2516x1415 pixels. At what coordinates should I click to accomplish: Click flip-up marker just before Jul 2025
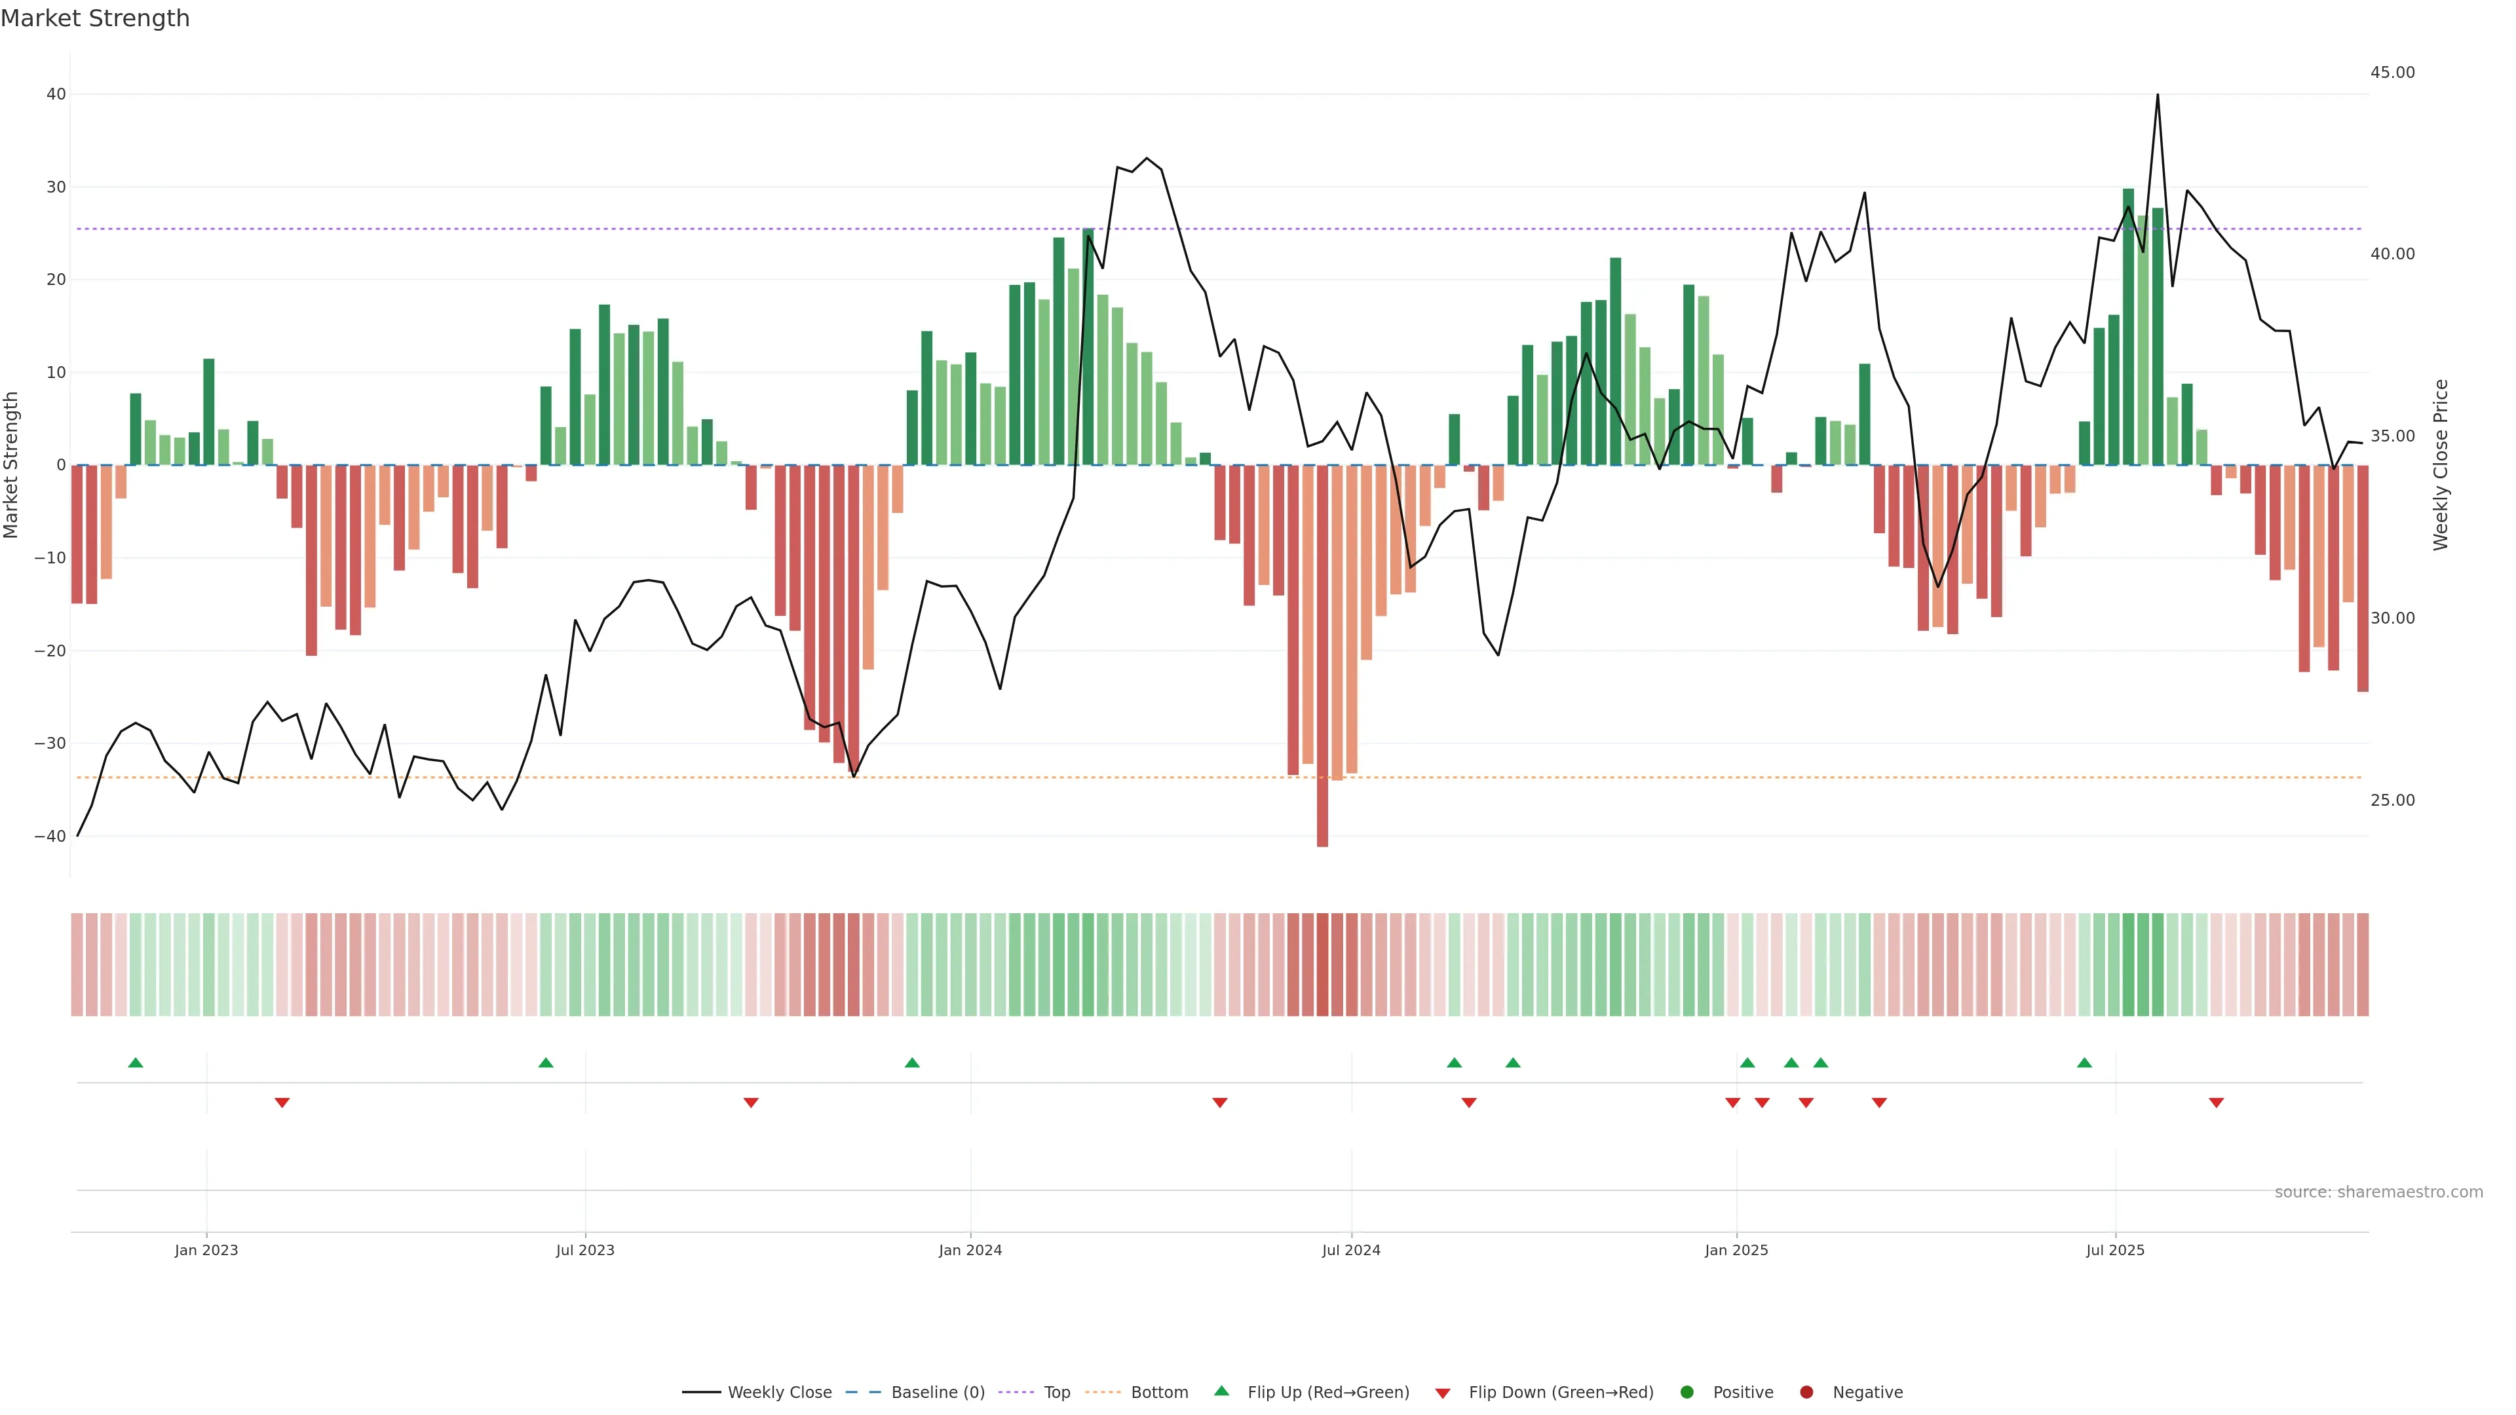coord(2084,1063)
